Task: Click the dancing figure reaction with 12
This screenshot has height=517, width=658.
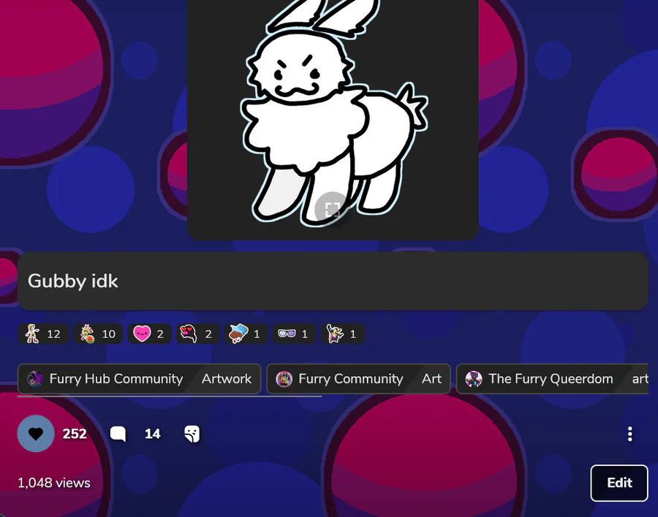Action: pyautogui.click(x=44, y=334)
